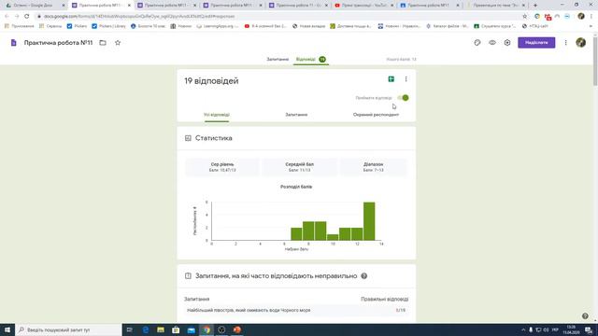The height and width of the screenshot is (336, 598).
Task: Click the purple Send button
Action: coord(536,43)
